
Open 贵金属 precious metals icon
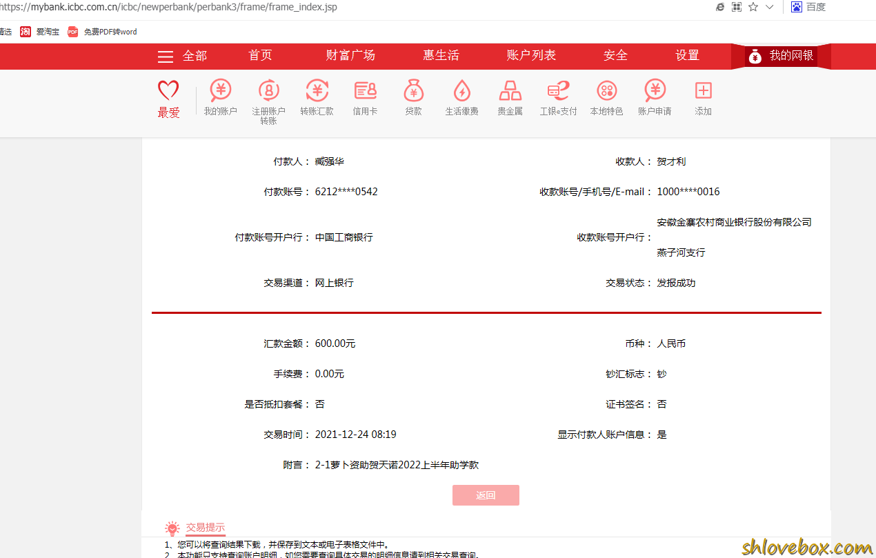(510, 90)
